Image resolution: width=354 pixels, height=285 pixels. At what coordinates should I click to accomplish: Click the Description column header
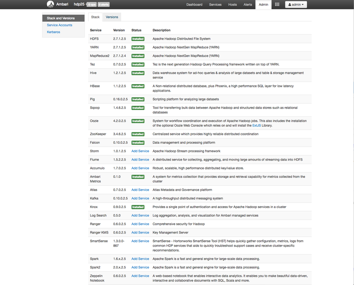point(162,30)
